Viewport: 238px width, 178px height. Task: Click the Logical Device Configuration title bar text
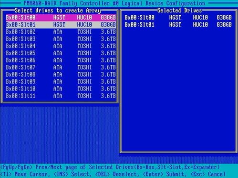click(x=114, y=3)
